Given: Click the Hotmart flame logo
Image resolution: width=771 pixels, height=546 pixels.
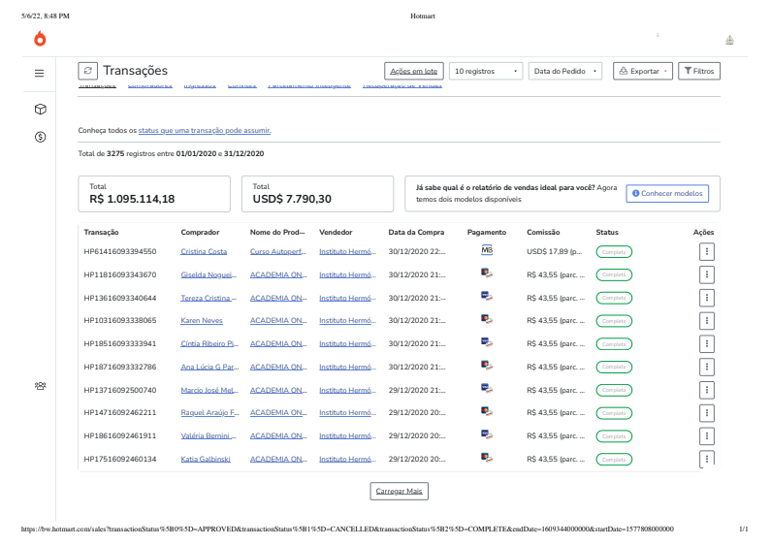Looking at the screenshot, I should click(x=40, y=39).
